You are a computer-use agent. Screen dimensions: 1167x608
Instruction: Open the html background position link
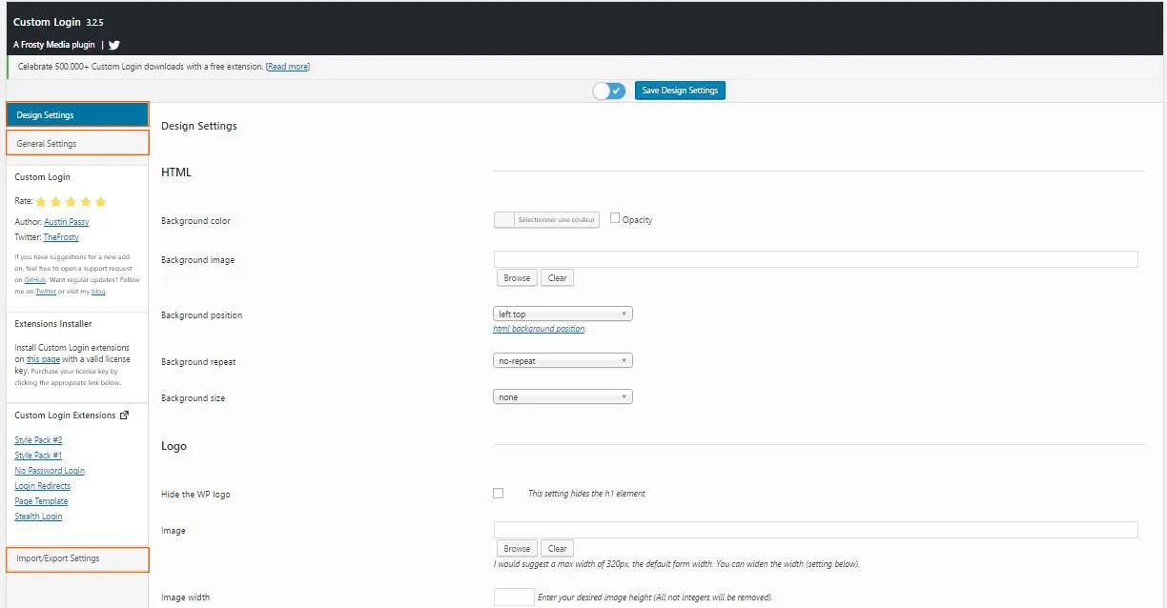pyautogui.click(x=539, y=329)
